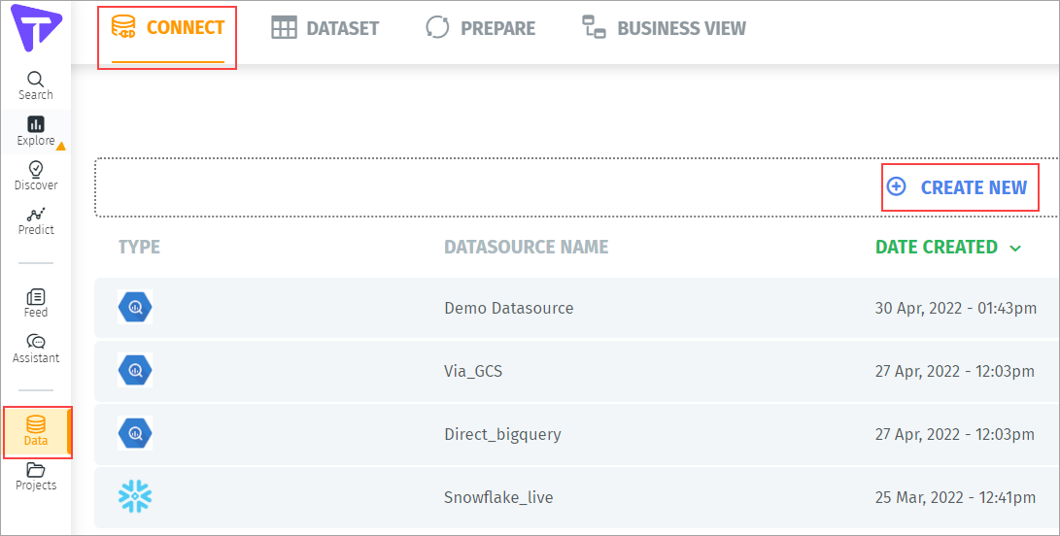Select the Data sidebar section
1060x536 pixels.
36,432
